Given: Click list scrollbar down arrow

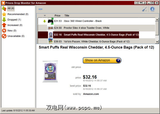Looking at the screenshot, I should [x=157, y=42].
